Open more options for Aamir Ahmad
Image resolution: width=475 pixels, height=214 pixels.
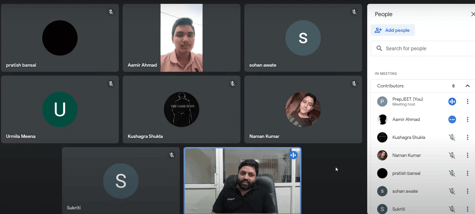coord(467,119)
